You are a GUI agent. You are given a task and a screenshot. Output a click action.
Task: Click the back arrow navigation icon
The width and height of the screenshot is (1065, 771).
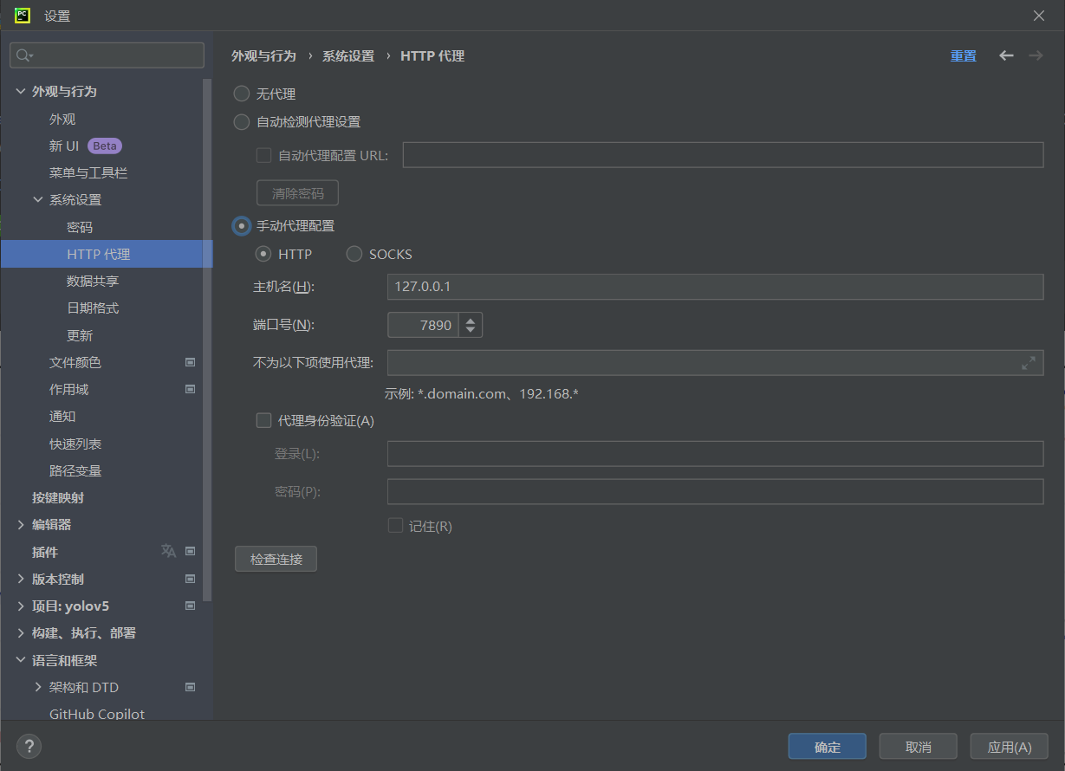[x=1006, y=55]
